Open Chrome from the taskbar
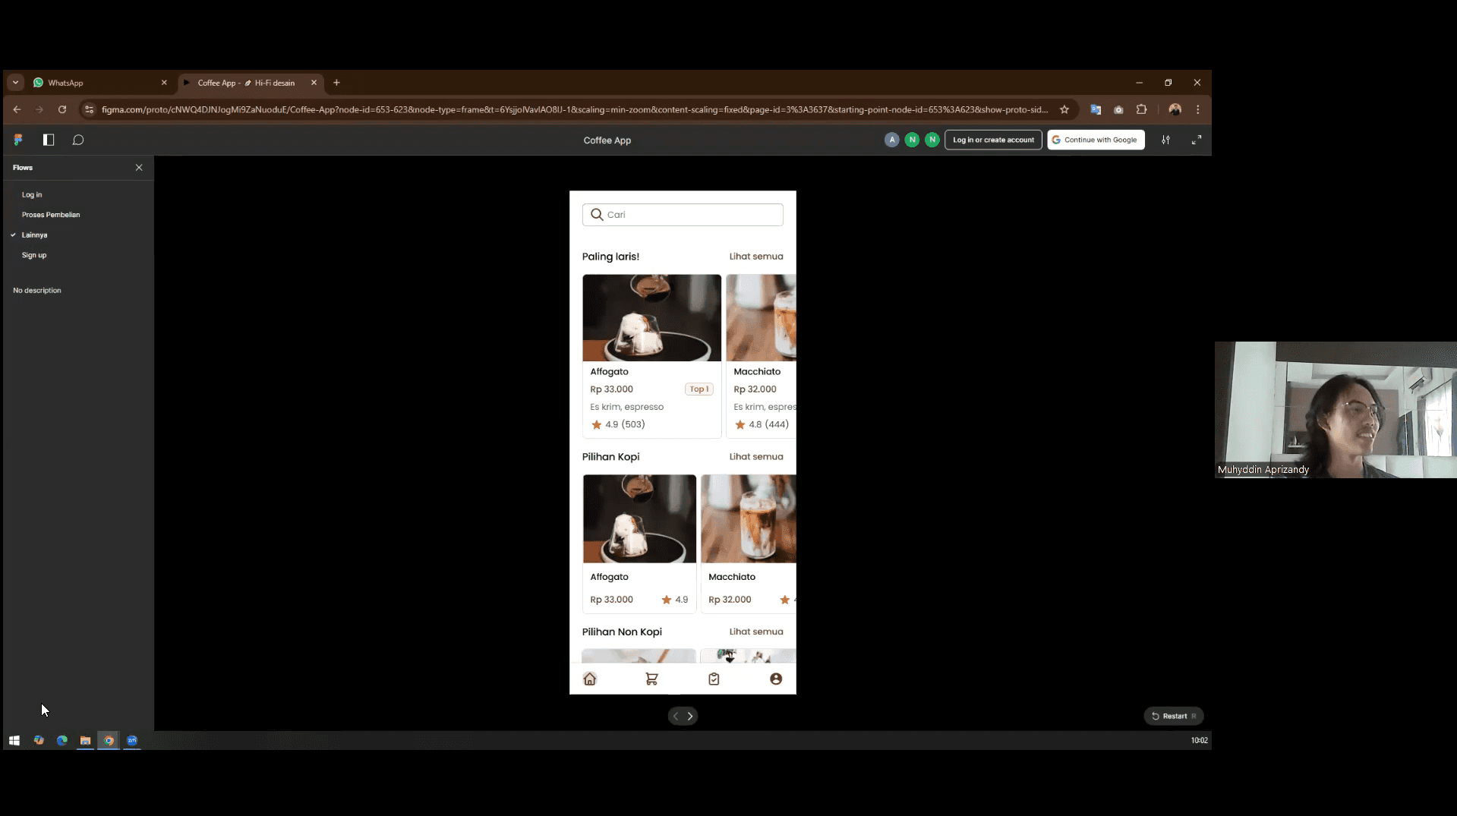The width and height of the screenshot is (1457, 816). (x=109, y=740)
